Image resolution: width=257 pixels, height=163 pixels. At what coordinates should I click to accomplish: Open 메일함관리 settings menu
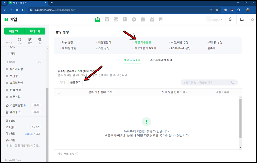point(105,42)
